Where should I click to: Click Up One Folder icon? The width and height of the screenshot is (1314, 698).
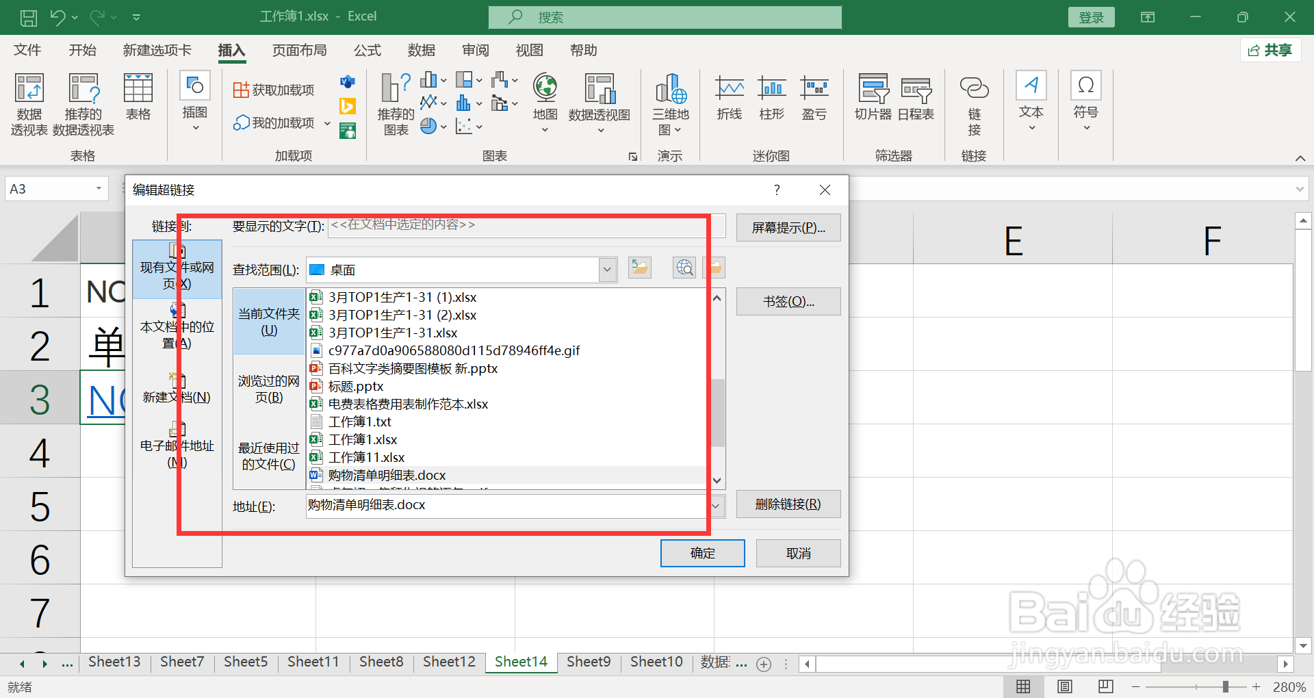[640, 268]
